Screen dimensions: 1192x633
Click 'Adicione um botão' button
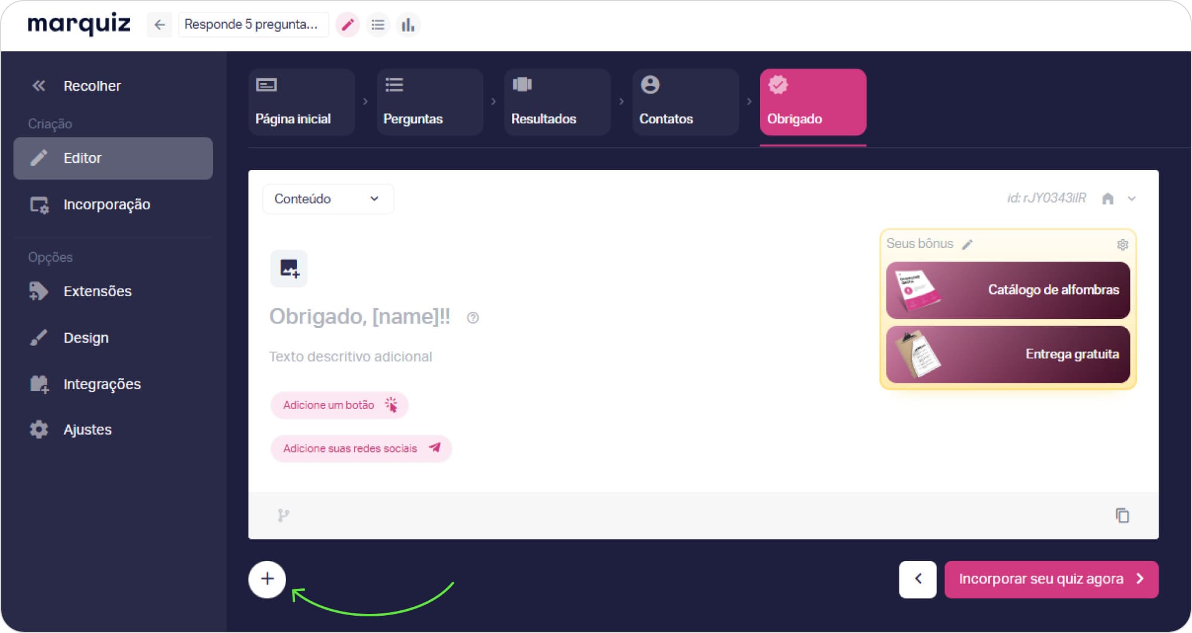click(340, 405)
